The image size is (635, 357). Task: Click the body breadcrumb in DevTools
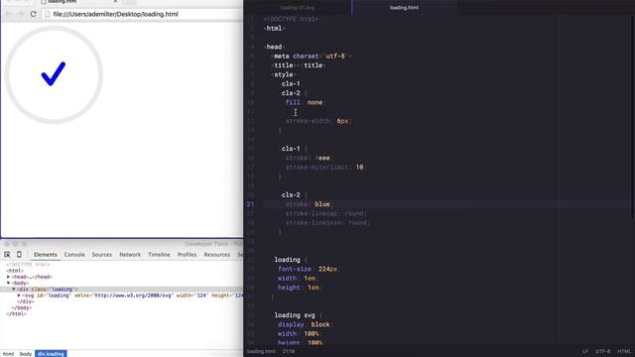point(26,354)
